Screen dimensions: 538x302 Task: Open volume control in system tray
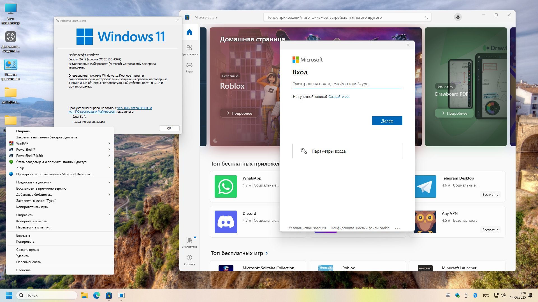click(x=503, y=295)
